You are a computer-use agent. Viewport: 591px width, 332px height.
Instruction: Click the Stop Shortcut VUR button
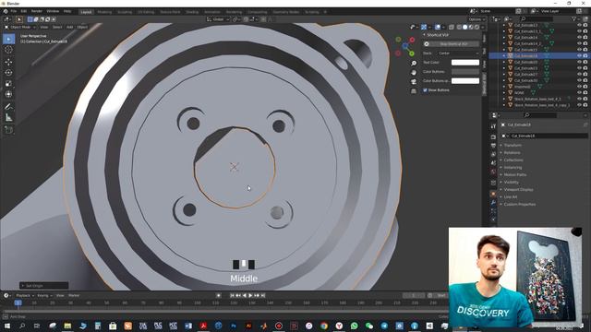click(451, 44)
